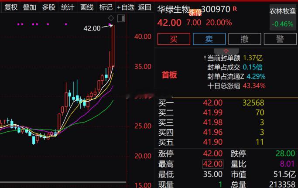Click the 警 alert button
This screenshot has width=298, height=188.
click(x=280, y=39)
